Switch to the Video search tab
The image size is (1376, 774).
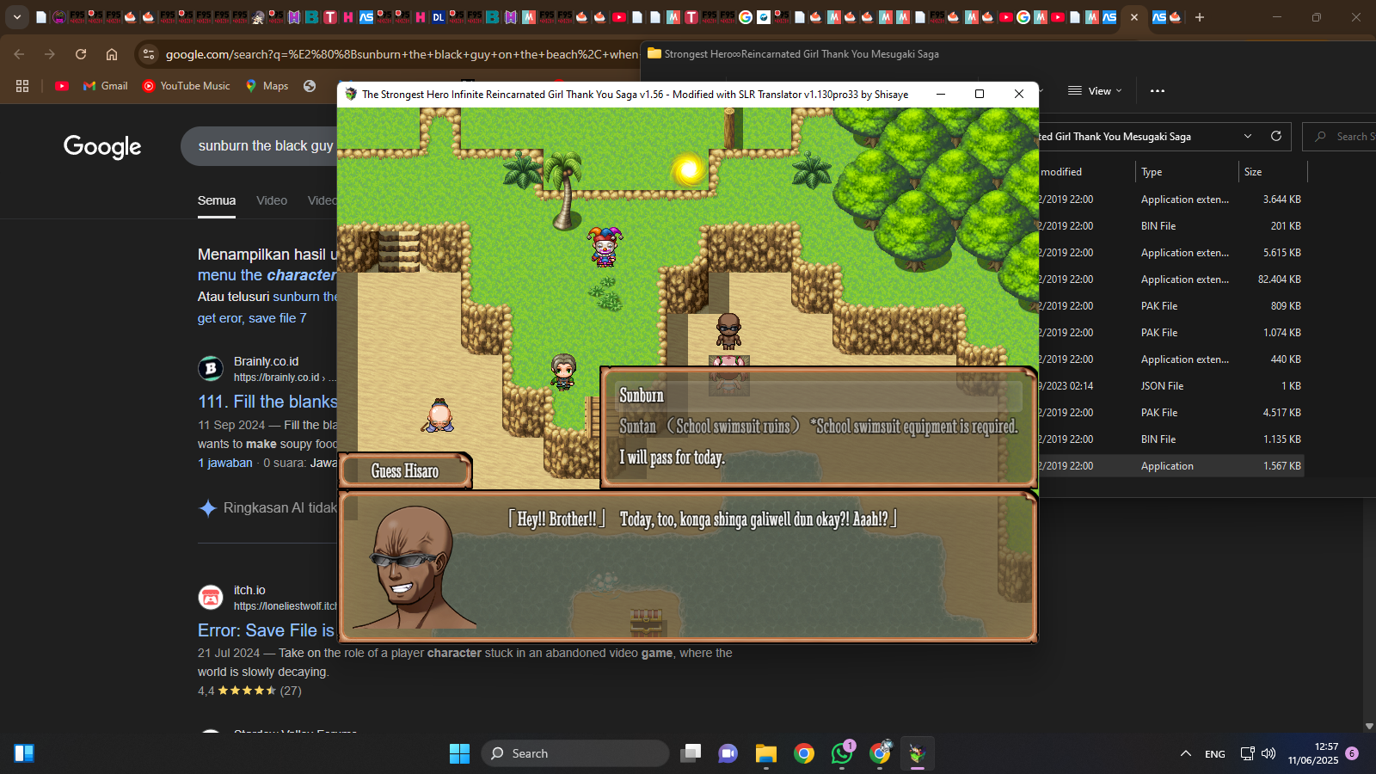(x=272, y=200)
